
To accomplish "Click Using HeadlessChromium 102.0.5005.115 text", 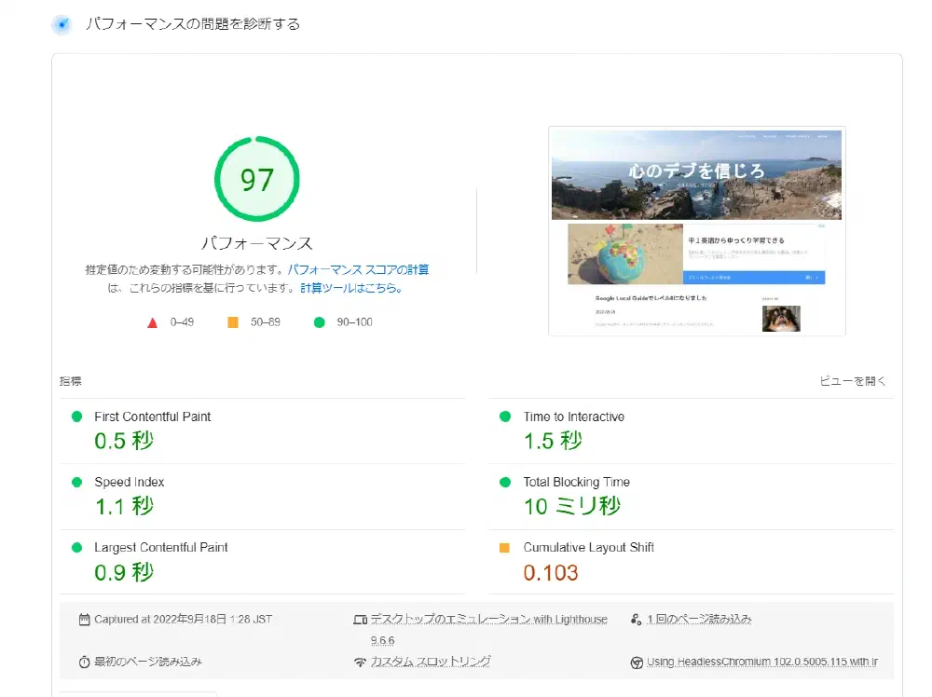I will coord(762,662).
